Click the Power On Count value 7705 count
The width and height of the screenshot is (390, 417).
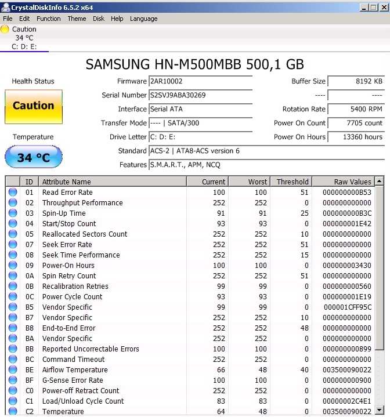pyautogui.click(x=356, y=123)
